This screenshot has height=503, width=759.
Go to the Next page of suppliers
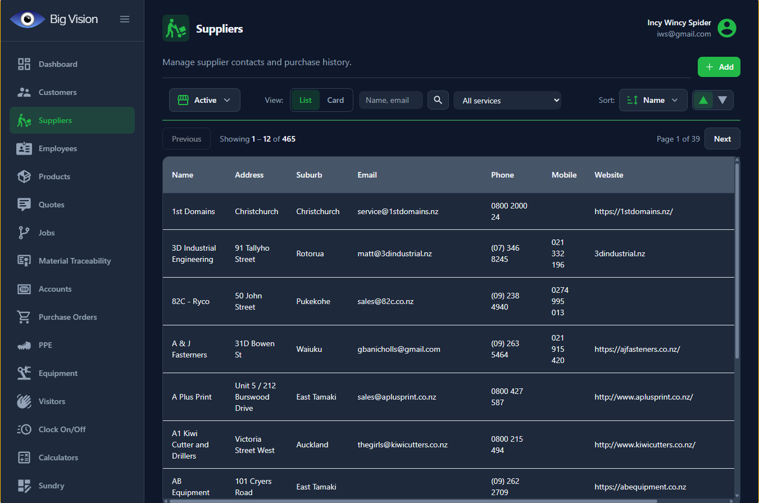(722, 139)
